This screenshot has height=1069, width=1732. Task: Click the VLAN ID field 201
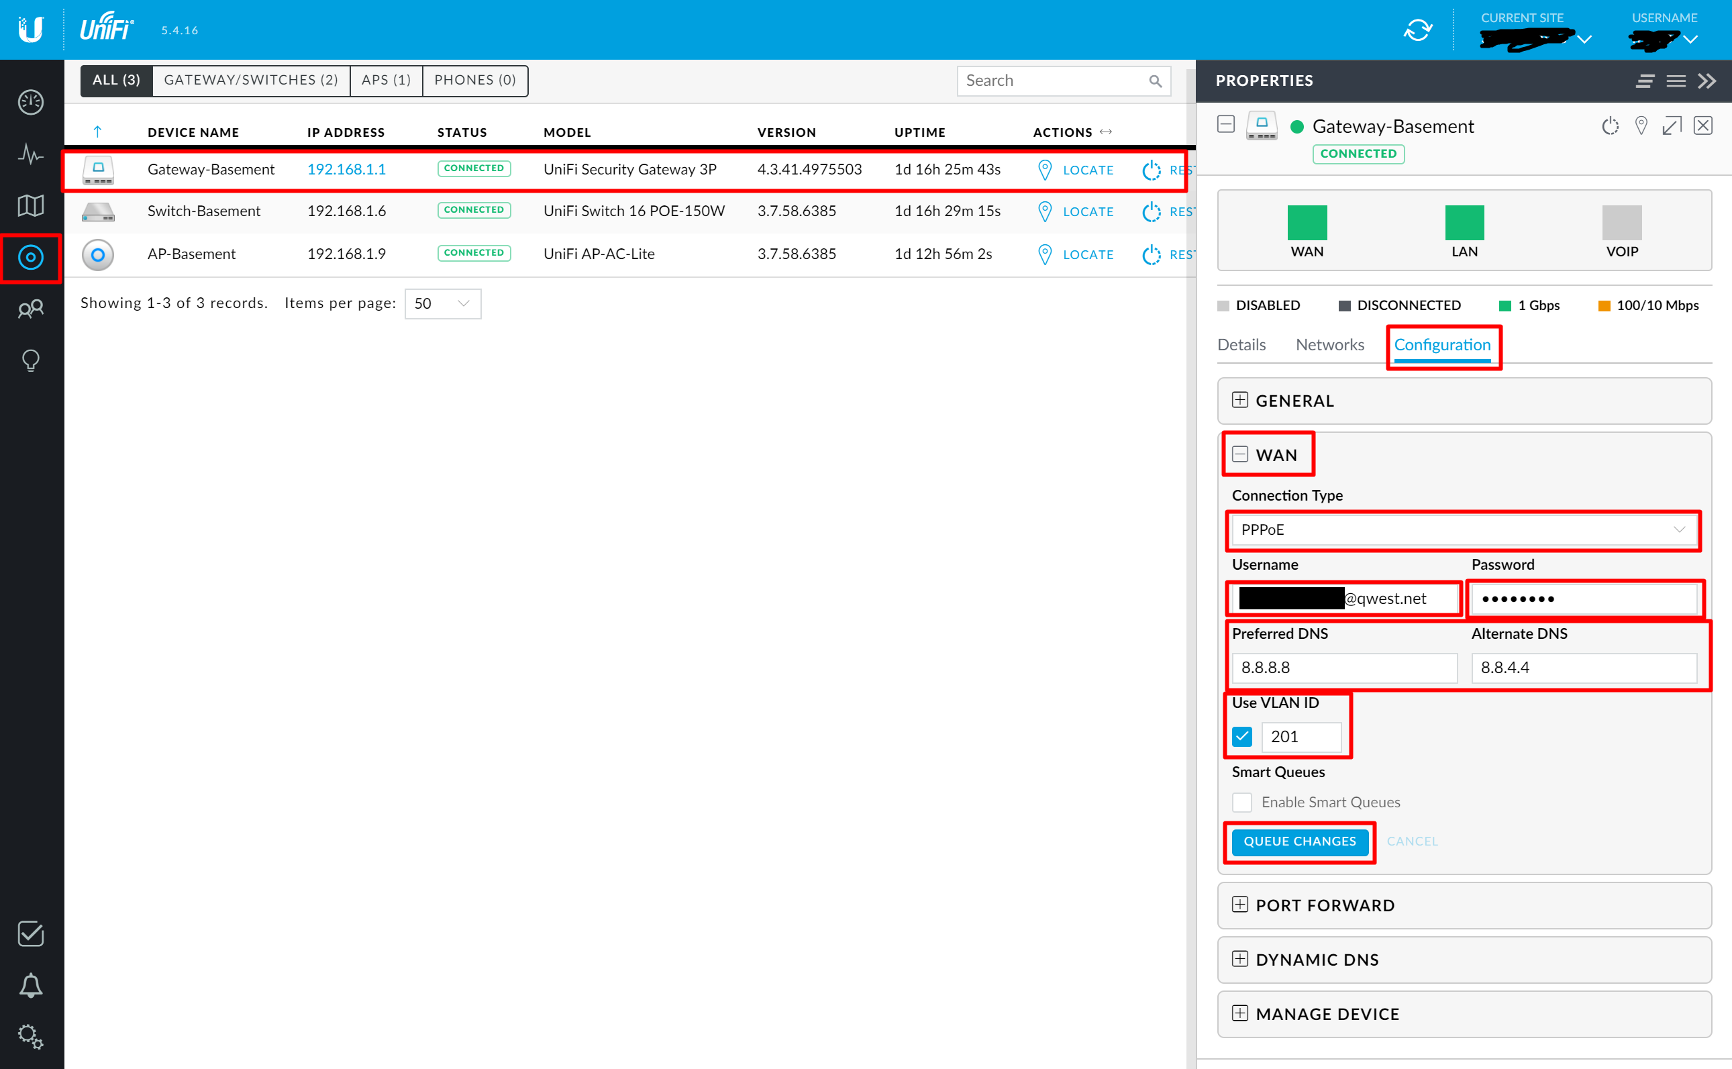pos(1301,737)
